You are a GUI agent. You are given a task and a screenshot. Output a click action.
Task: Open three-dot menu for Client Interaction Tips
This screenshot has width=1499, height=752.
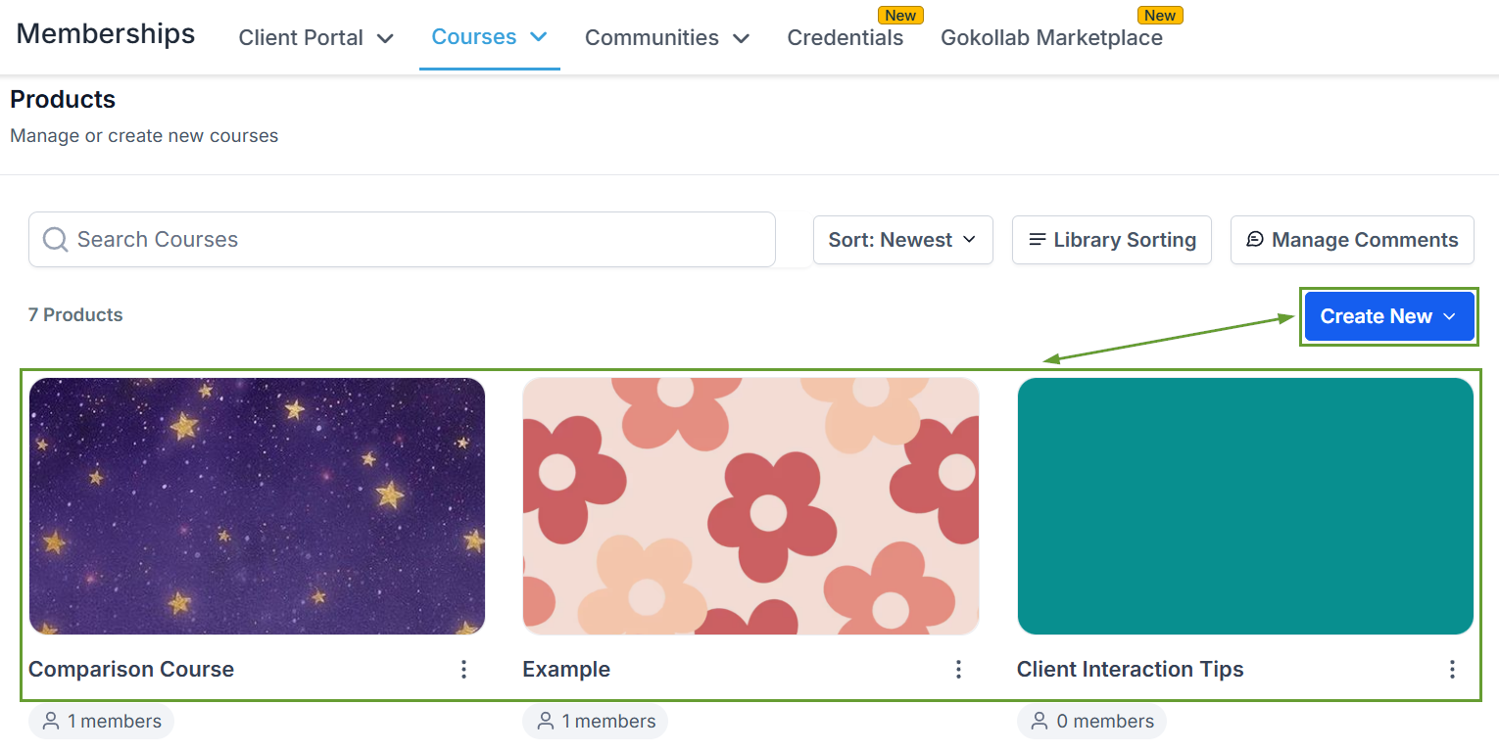(1452, 670)
